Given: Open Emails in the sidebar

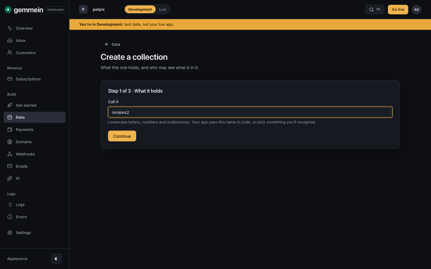Looking at the screenshot, I should (x=34, y=166).
